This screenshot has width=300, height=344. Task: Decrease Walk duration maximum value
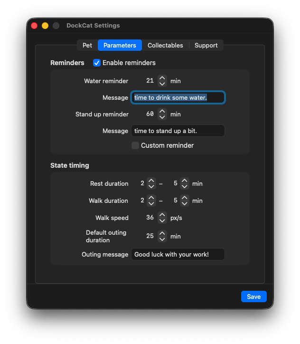185,203
